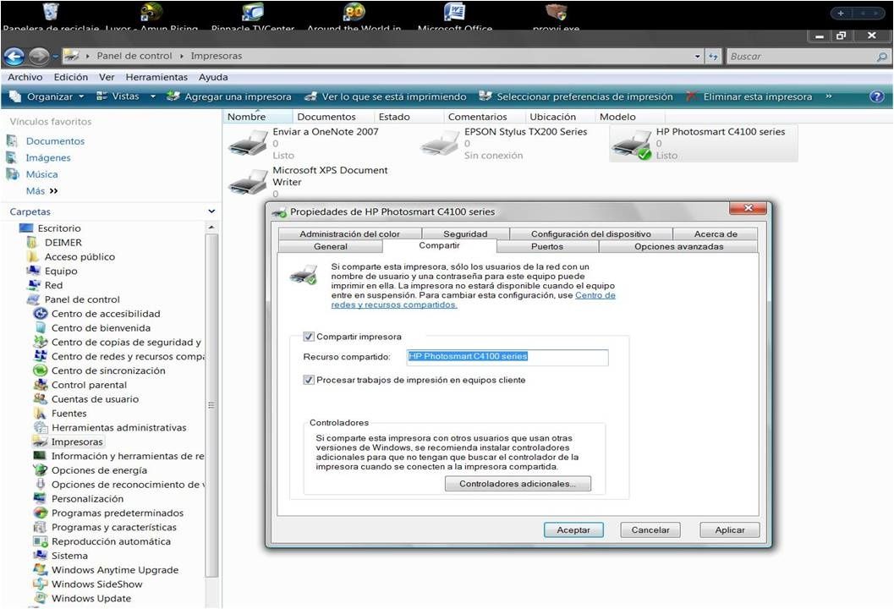Switch to the Seguridad tab

tap(465, 233)
